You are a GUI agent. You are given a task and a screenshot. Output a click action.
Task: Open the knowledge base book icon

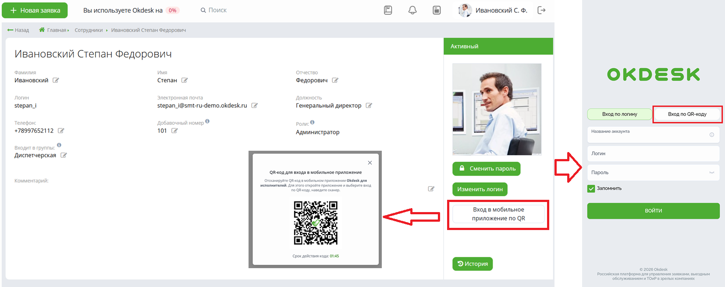(x=388, y=10)
